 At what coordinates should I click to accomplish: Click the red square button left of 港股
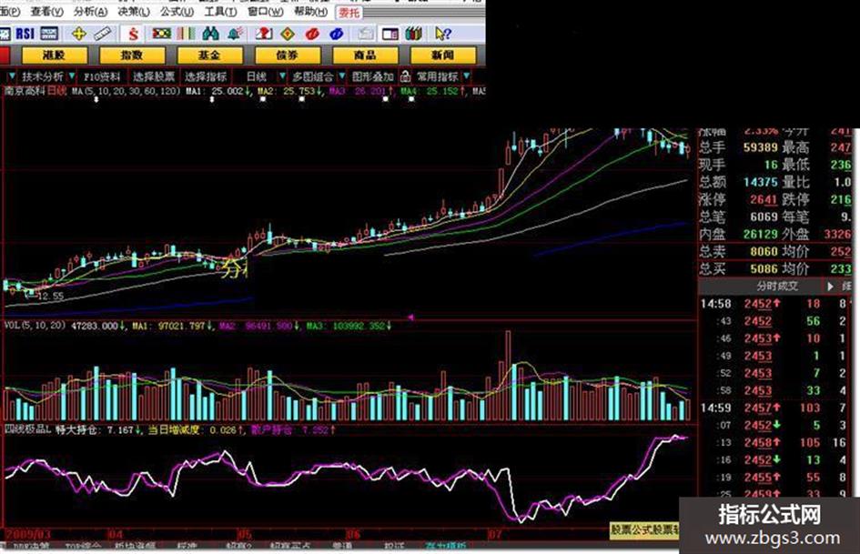5,55
